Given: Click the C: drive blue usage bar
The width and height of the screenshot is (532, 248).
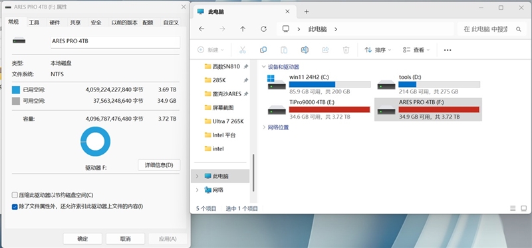Looking at the screenshot, I should (329, 84).
